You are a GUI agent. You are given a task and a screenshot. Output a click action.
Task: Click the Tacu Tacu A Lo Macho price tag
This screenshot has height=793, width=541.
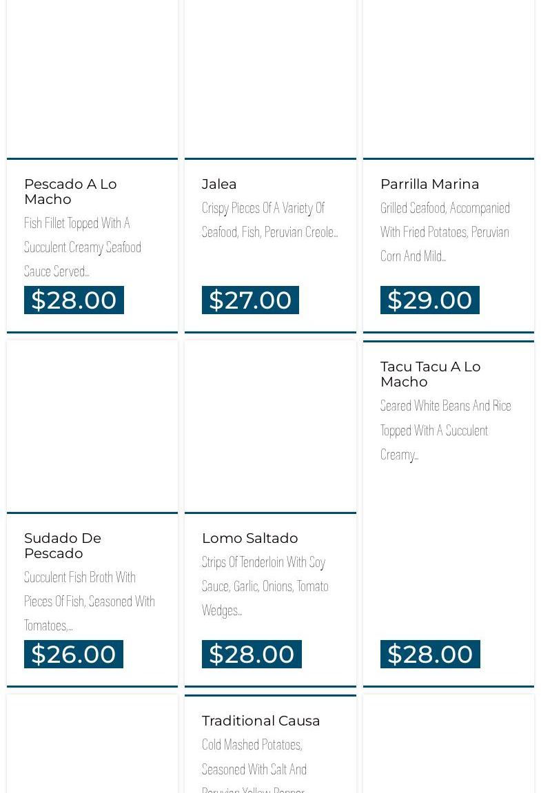click(x=430, y=655)
